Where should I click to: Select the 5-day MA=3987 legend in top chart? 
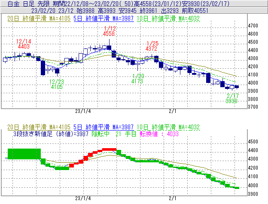click(104, 18)
